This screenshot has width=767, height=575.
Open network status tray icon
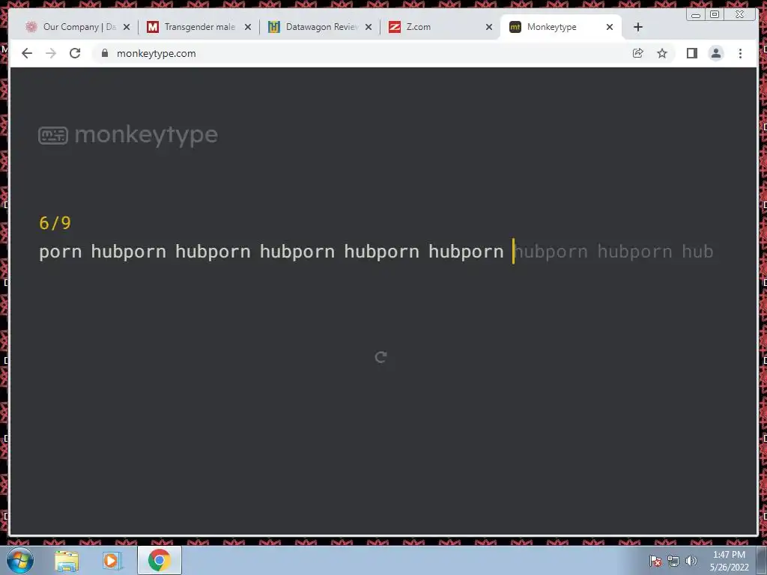pos(673,561)
